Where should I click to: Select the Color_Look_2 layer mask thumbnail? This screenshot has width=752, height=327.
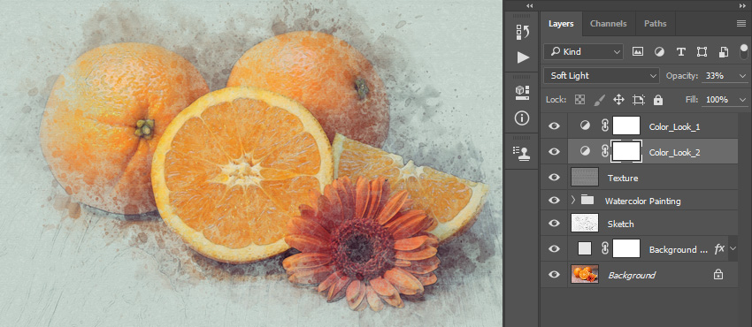tap(626, 151)
